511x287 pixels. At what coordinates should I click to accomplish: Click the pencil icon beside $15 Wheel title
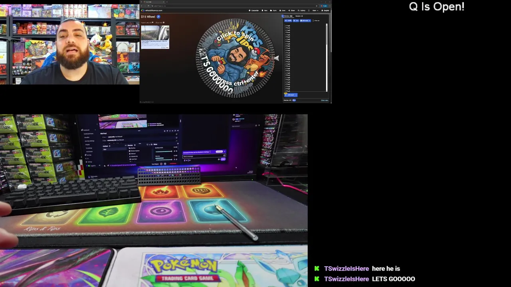(x=158, y=17)
